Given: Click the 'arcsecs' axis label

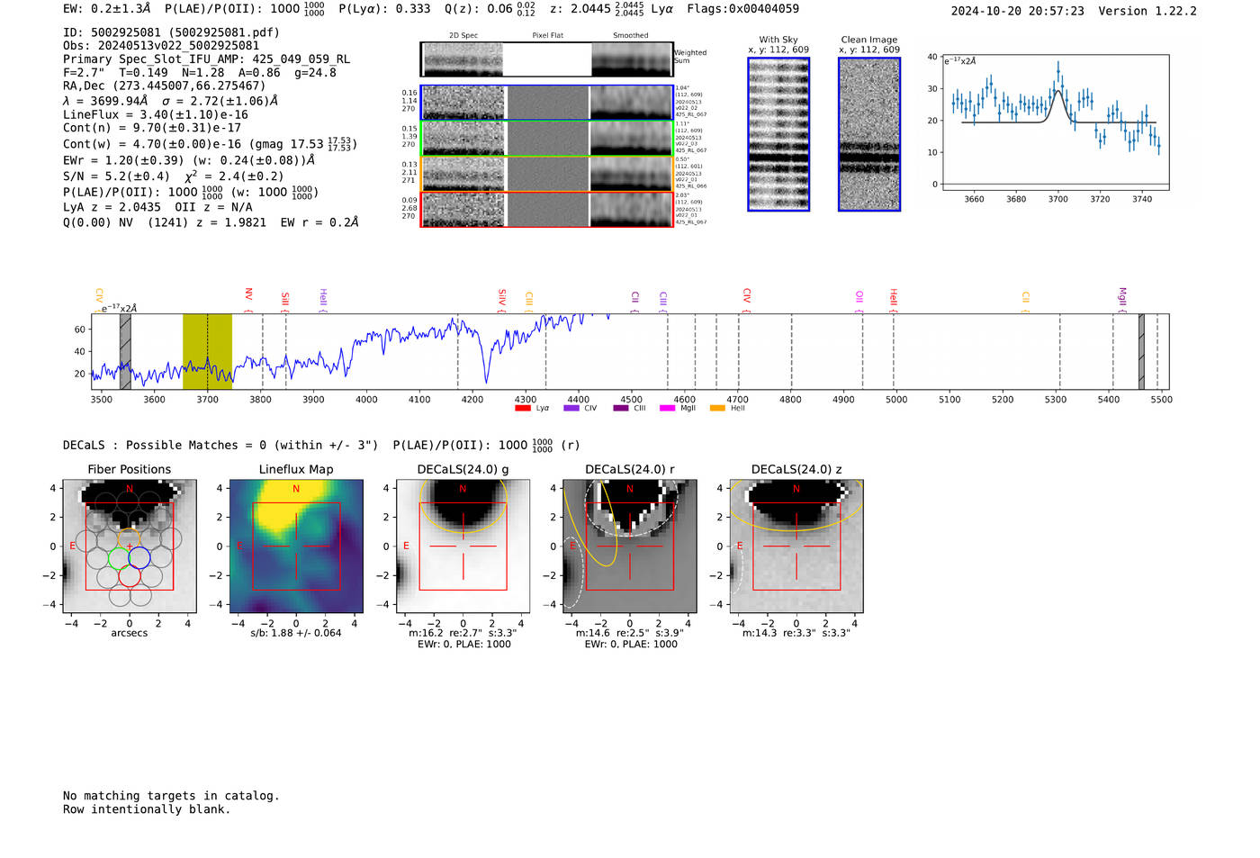Looking at the screenshot, I should (130, 633).
